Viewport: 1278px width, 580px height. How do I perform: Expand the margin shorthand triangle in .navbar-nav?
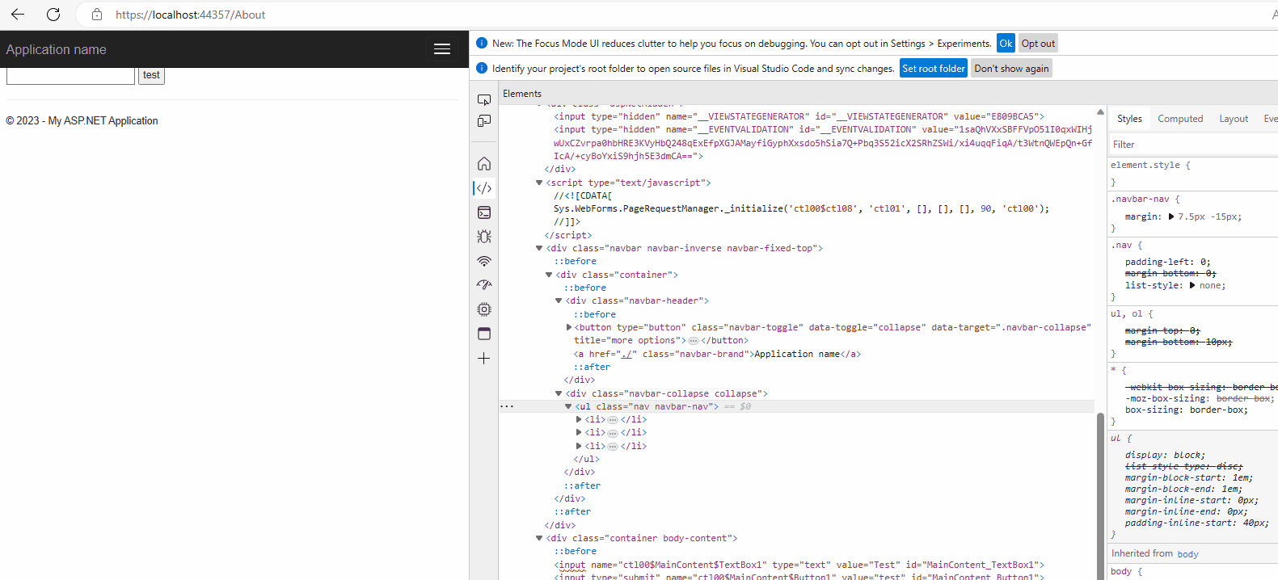point(1171,216)
